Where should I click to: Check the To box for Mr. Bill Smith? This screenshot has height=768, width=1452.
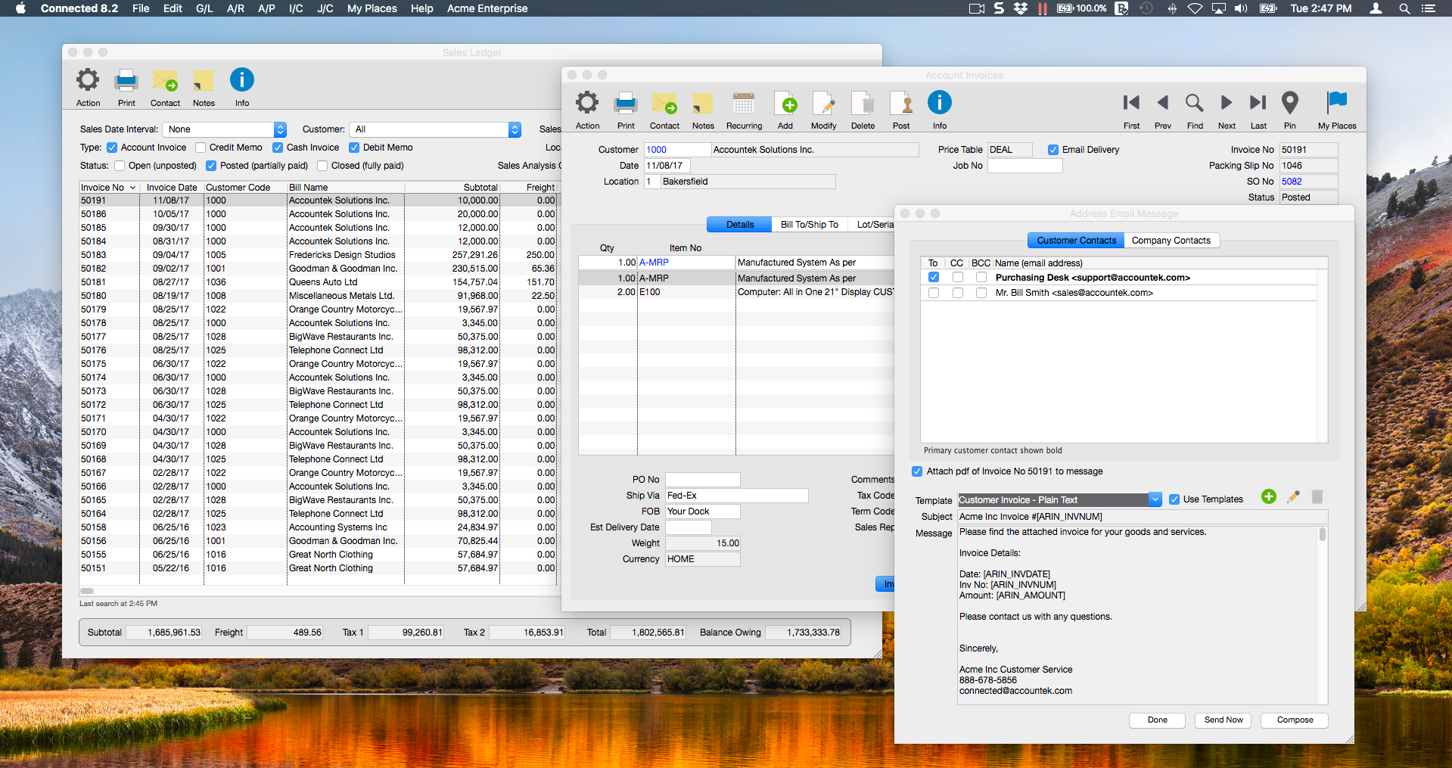(x=934, y=293)
